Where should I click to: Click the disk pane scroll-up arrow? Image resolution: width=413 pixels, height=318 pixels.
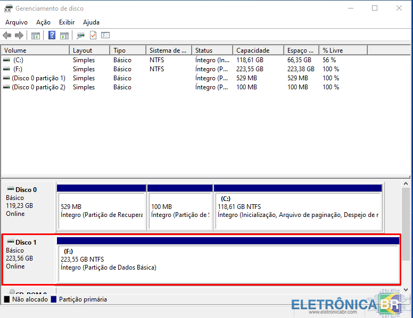(406, 183)
